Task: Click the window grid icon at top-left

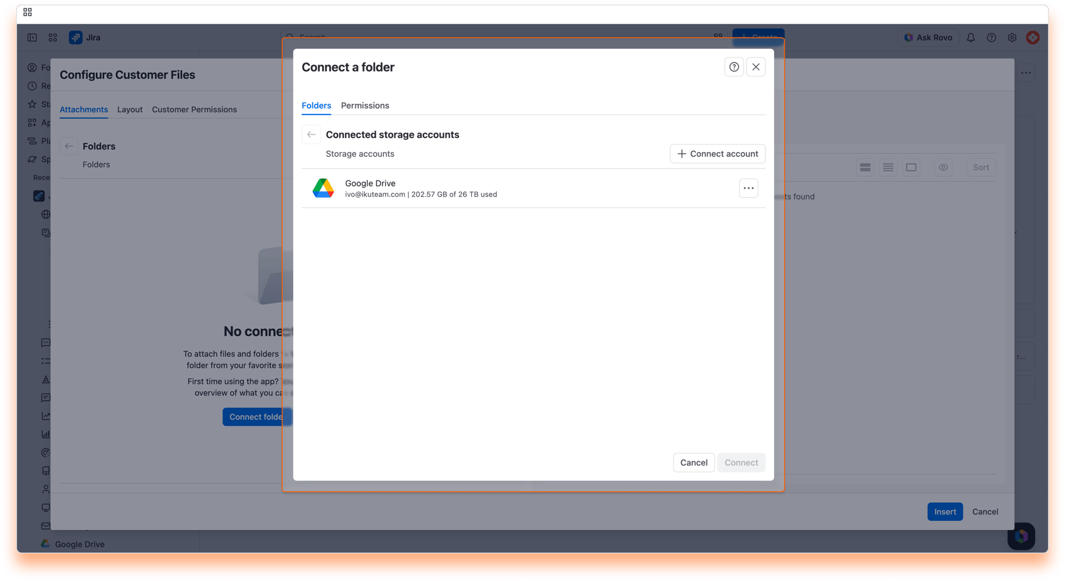Action: click(x=28, y=12)
